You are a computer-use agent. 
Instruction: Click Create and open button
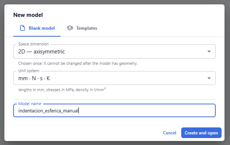coord(201,133)
